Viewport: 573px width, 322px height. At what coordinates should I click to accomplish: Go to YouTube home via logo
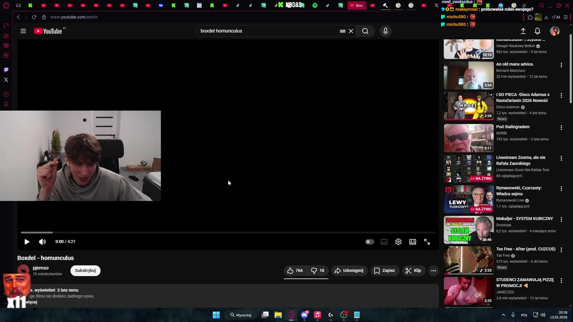click(48, 31)
